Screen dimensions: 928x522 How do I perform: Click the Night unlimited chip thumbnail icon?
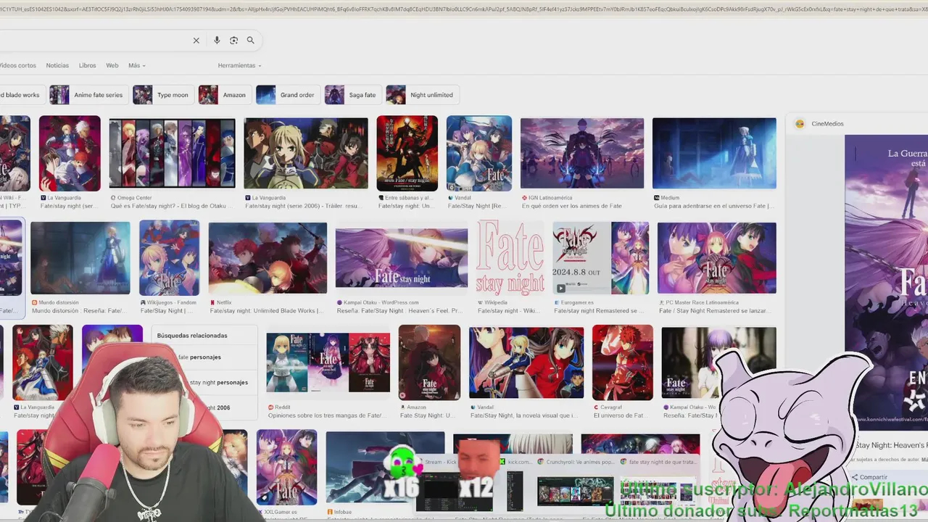coord(396,95)
